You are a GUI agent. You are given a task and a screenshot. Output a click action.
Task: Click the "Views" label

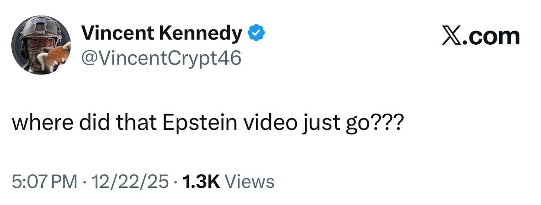pos(250,182)
